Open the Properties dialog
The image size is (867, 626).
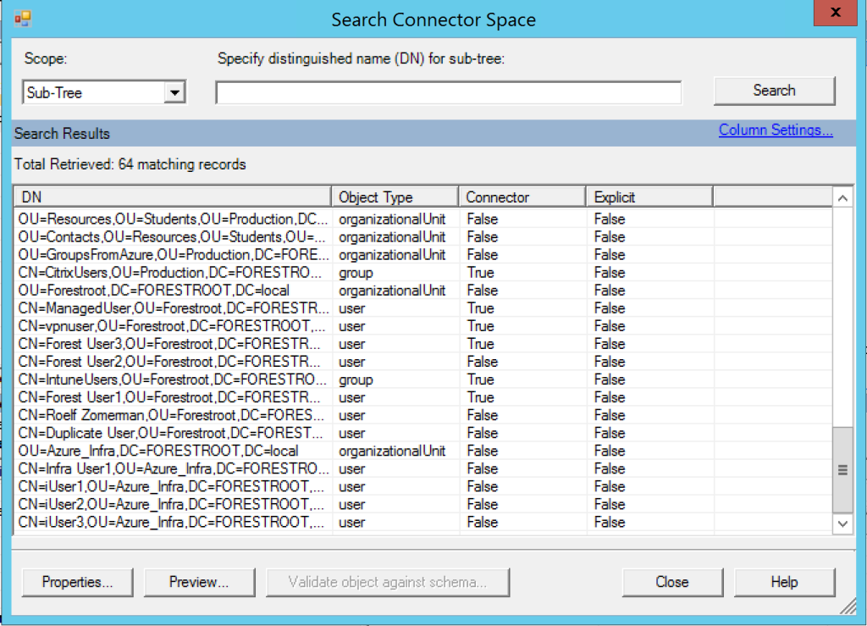click(x=77, y=582)
